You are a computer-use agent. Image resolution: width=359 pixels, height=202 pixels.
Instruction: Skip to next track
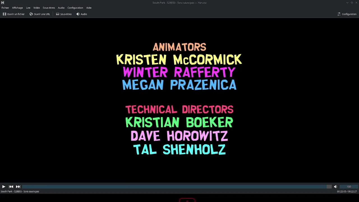point(18,187)
